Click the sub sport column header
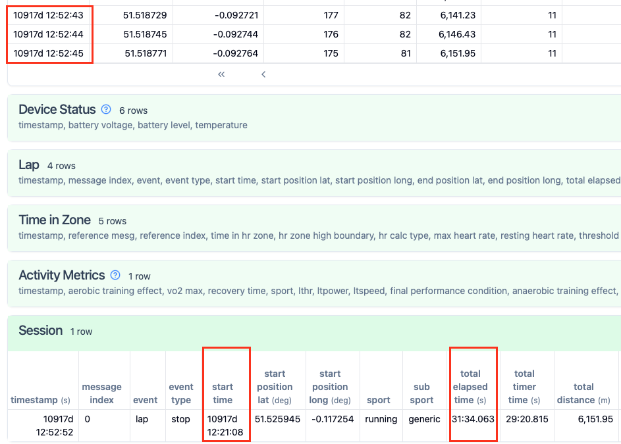This screenshot has height=444, width=621. (421, 393)
